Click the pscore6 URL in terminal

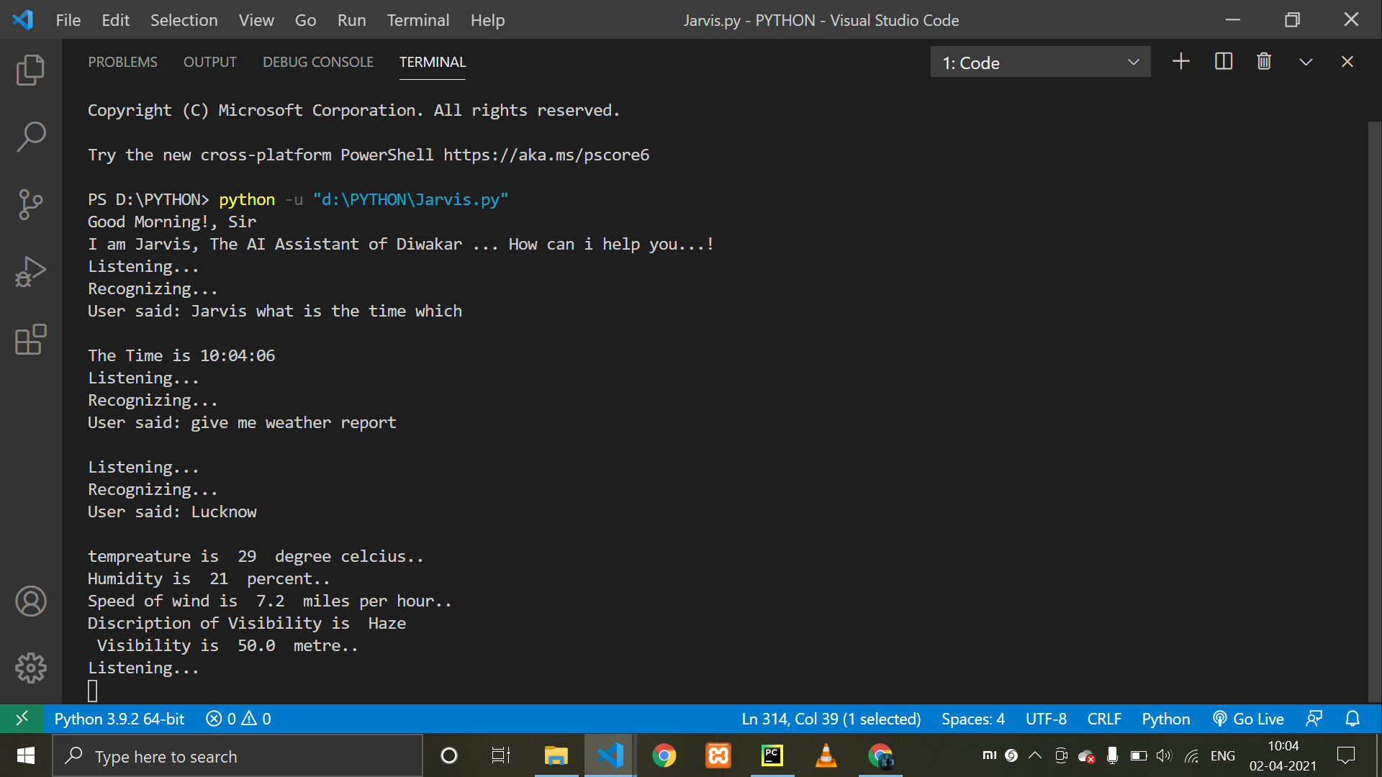tap(546, 155)
